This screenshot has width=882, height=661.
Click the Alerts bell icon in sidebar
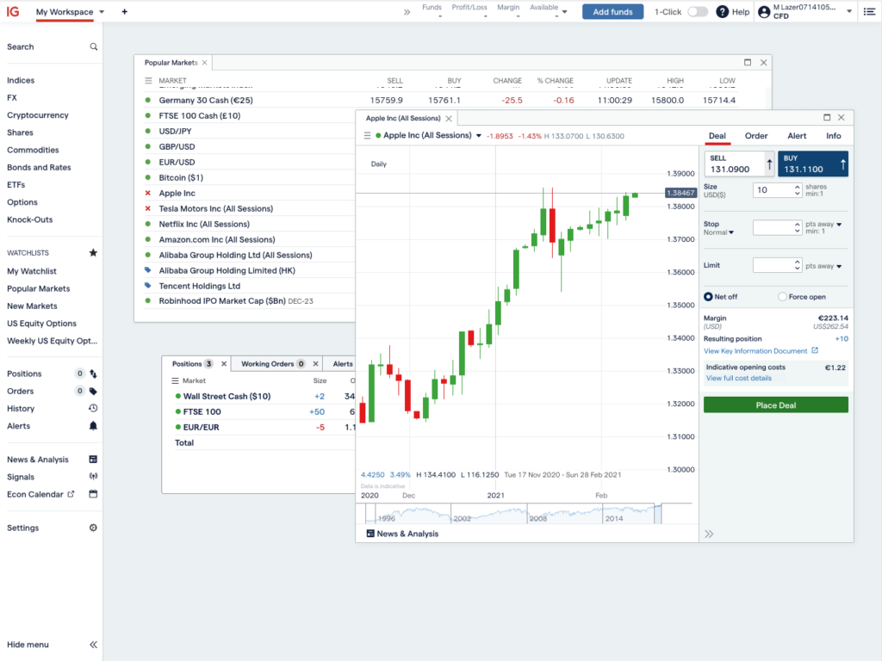coord(93,426)
